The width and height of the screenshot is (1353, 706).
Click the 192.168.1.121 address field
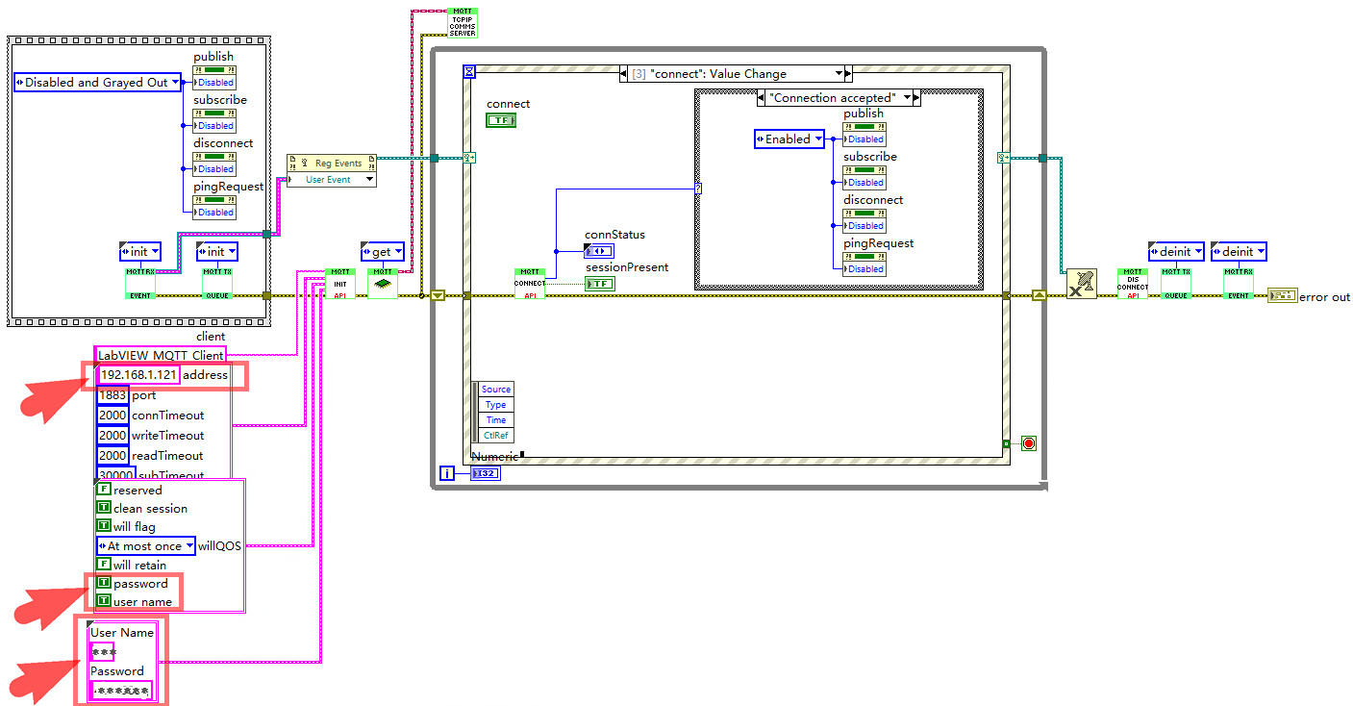point(138,375)
